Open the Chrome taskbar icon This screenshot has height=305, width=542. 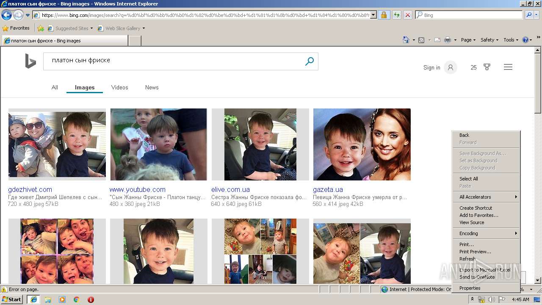point(77,299)
